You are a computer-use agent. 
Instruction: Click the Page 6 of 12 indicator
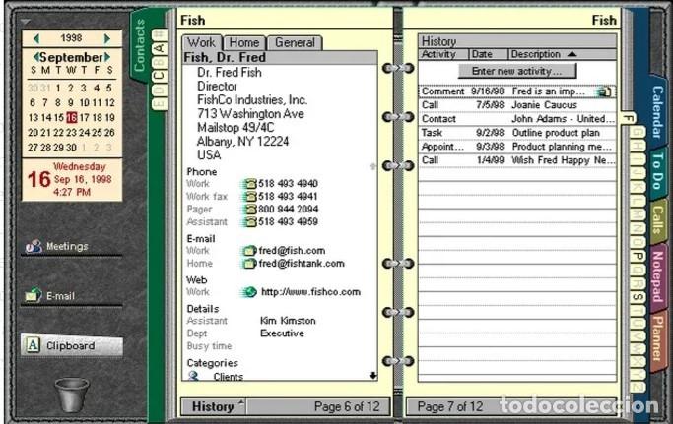click(347, 406)
